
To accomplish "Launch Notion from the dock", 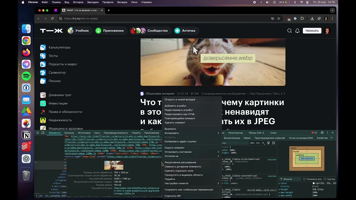I will [26, 135].
